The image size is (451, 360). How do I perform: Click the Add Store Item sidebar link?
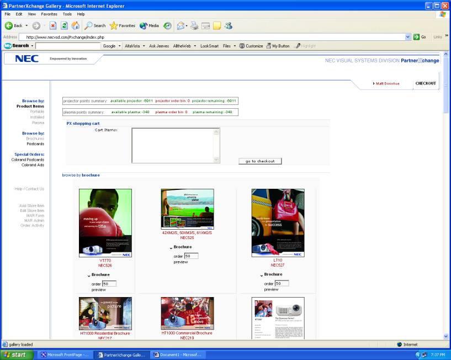coord(31,206)
